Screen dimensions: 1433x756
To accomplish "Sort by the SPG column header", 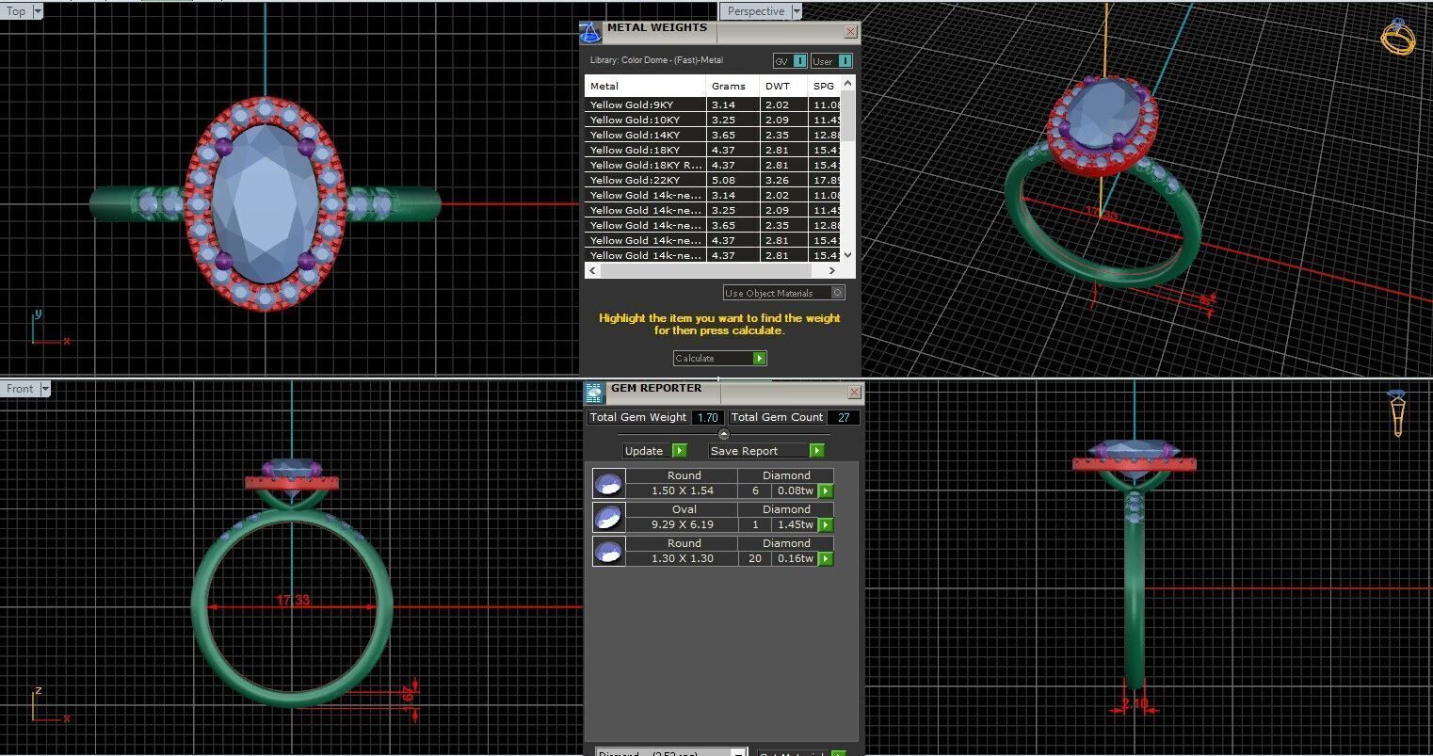I will [824, 86].
